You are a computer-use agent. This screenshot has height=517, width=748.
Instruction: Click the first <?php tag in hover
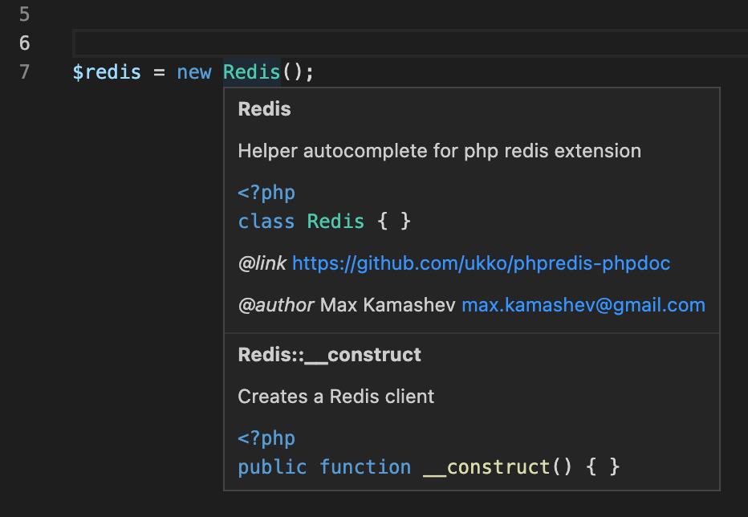coord(266,193)
